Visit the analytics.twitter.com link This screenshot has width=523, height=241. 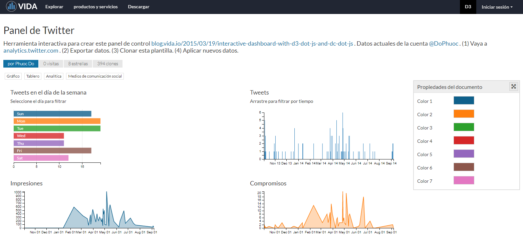(x=31, y=51)
